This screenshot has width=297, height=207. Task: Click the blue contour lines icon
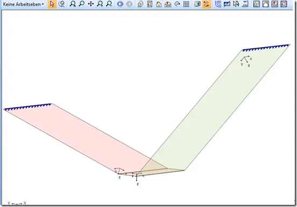218,4
